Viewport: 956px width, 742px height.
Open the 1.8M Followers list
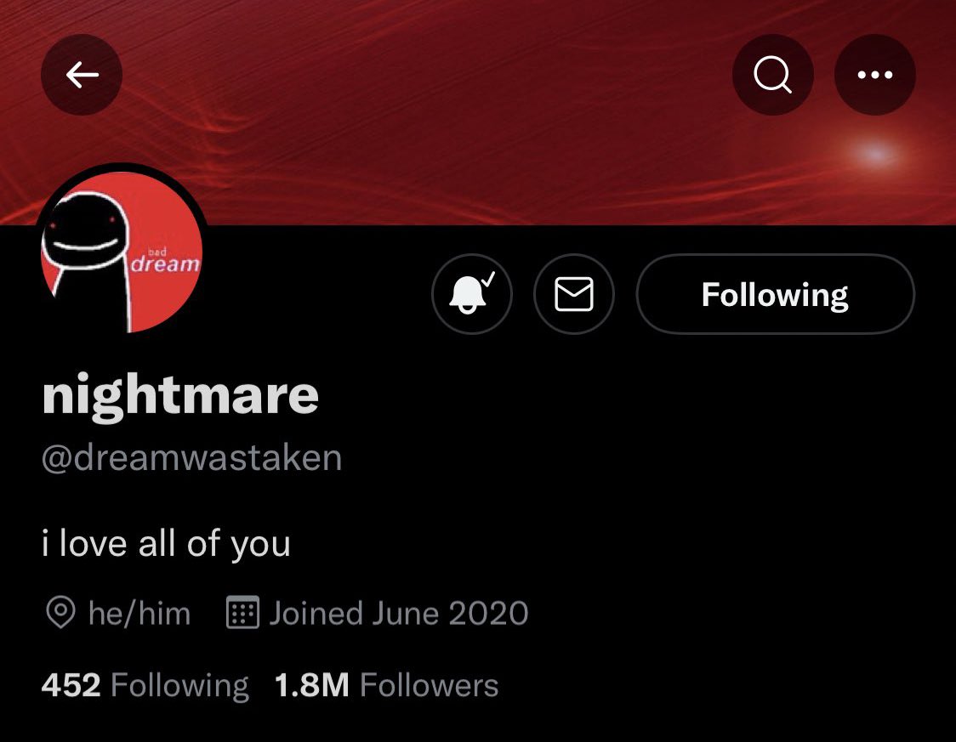point(386,685)
